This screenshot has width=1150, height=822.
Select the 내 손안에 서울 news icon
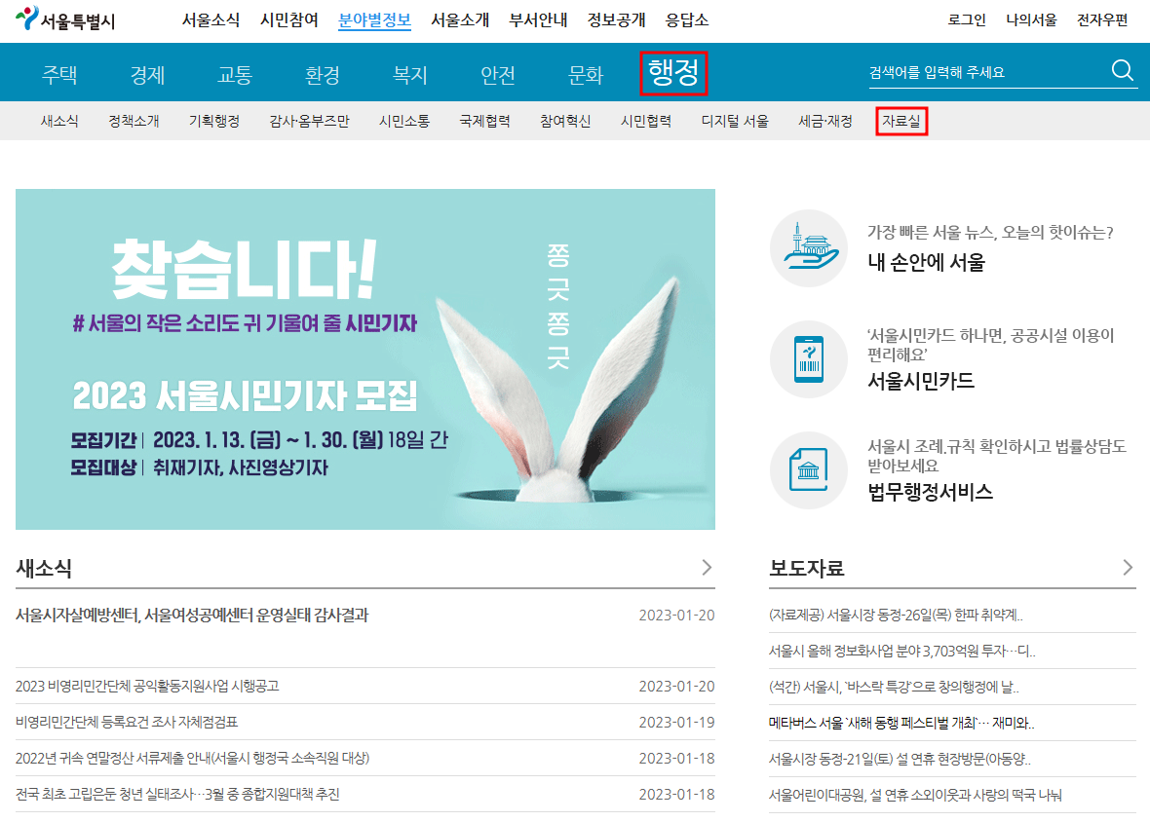(808, 249)
